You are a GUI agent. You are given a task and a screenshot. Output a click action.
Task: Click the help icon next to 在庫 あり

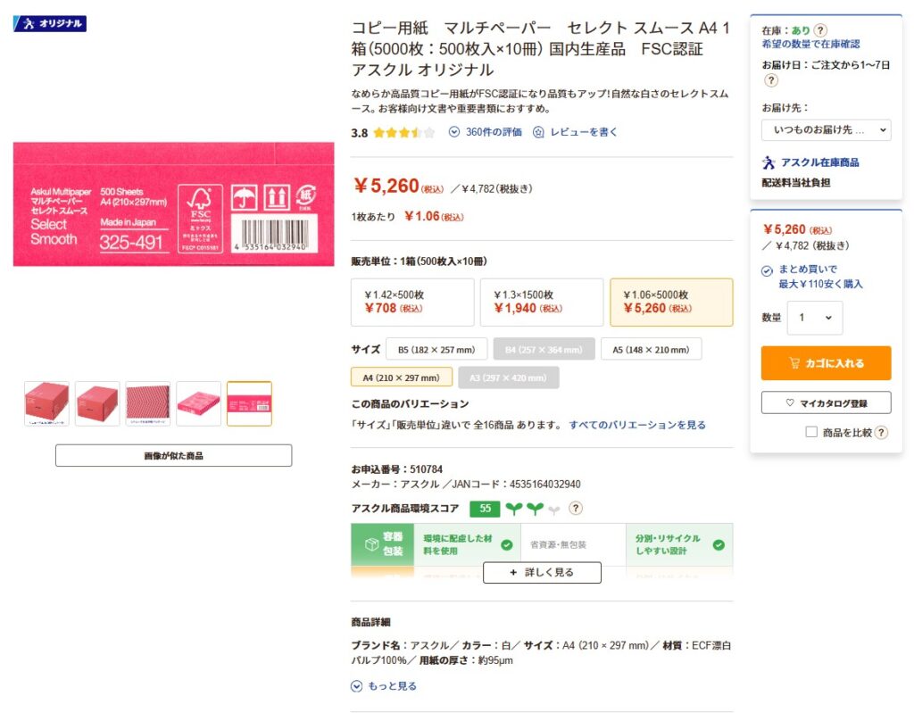pos(820,30)
